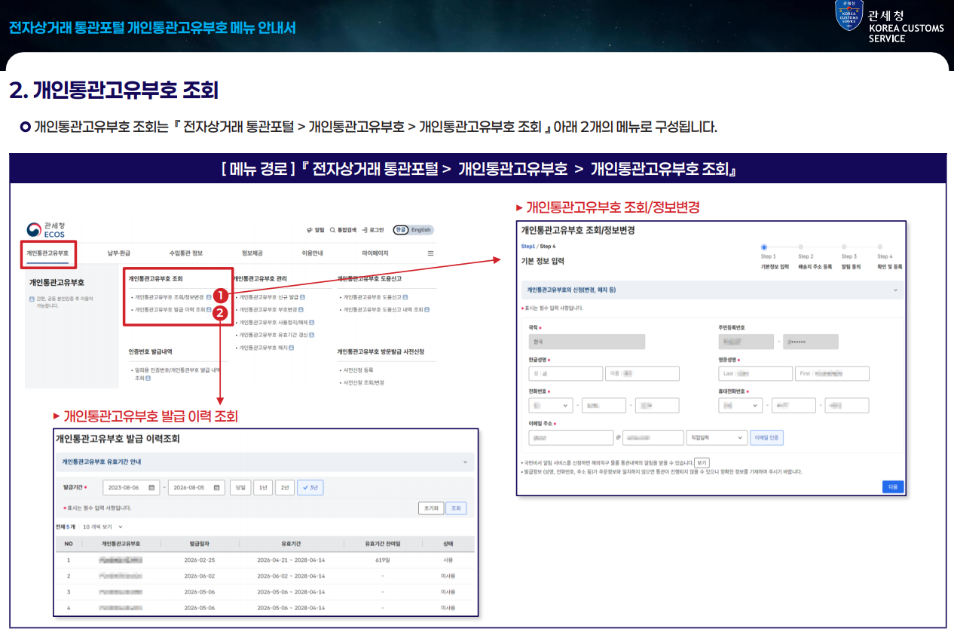Click the 관세청 ECOS logo
Screen dimensions: 954x632
[x=47, y=229]
